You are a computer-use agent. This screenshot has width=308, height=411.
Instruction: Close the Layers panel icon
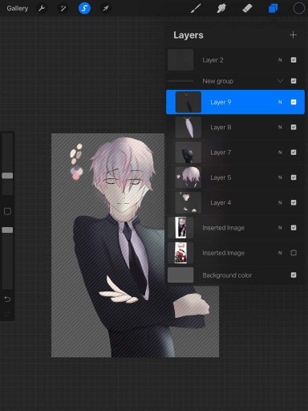[x=273, y=8]
